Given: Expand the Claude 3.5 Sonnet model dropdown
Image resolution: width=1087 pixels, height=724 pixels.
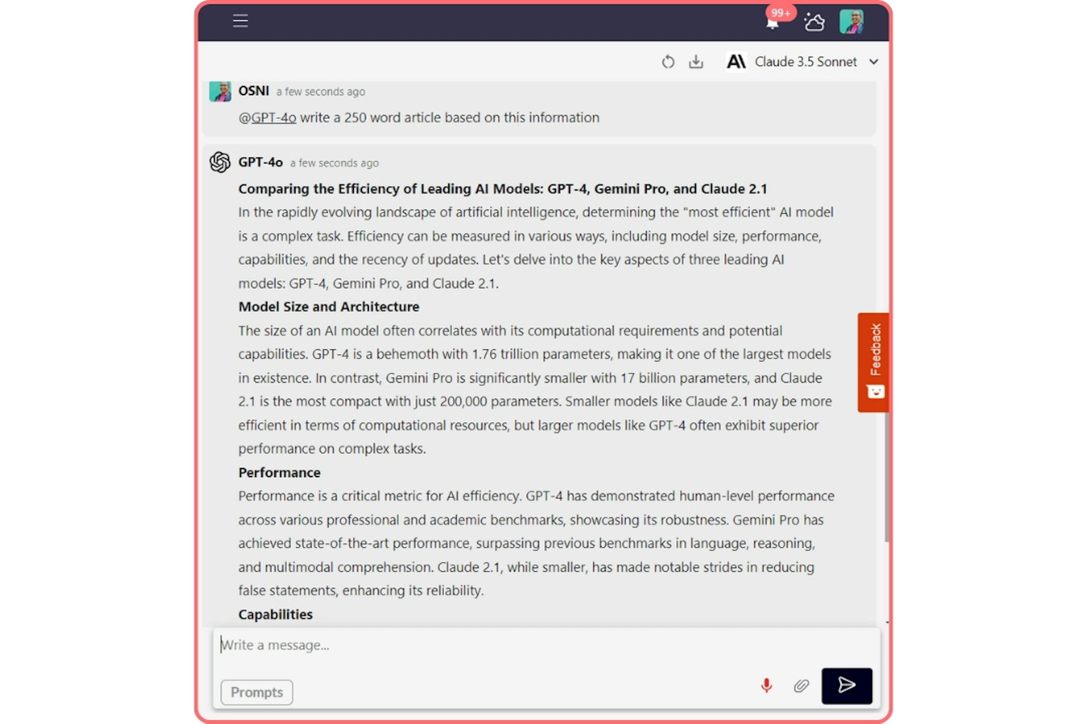Looking at the screenshot, I should (873, 61).
